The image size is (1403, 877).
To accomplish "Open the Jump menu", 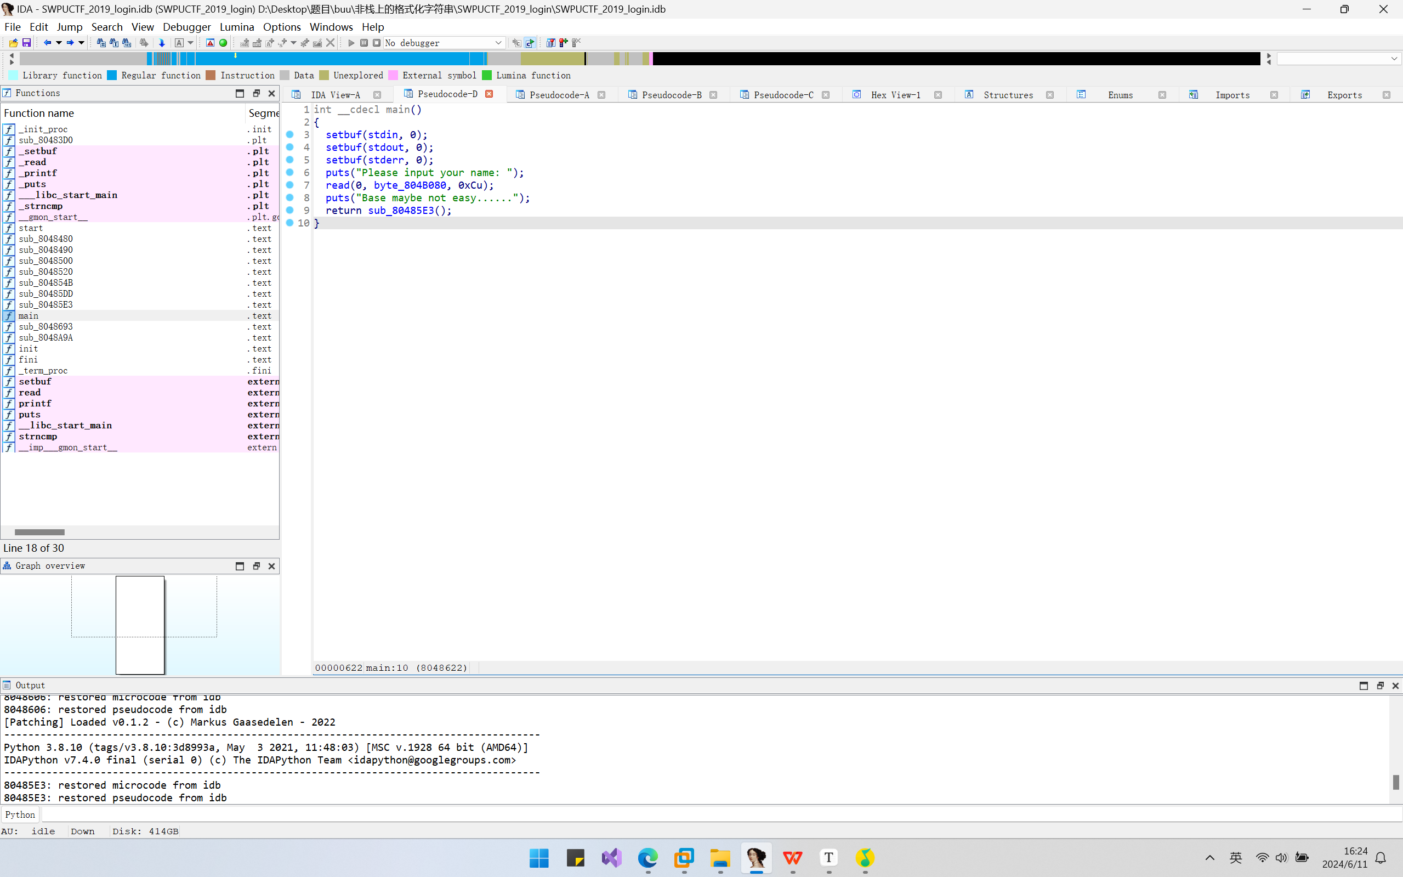I will pos(70,27).
